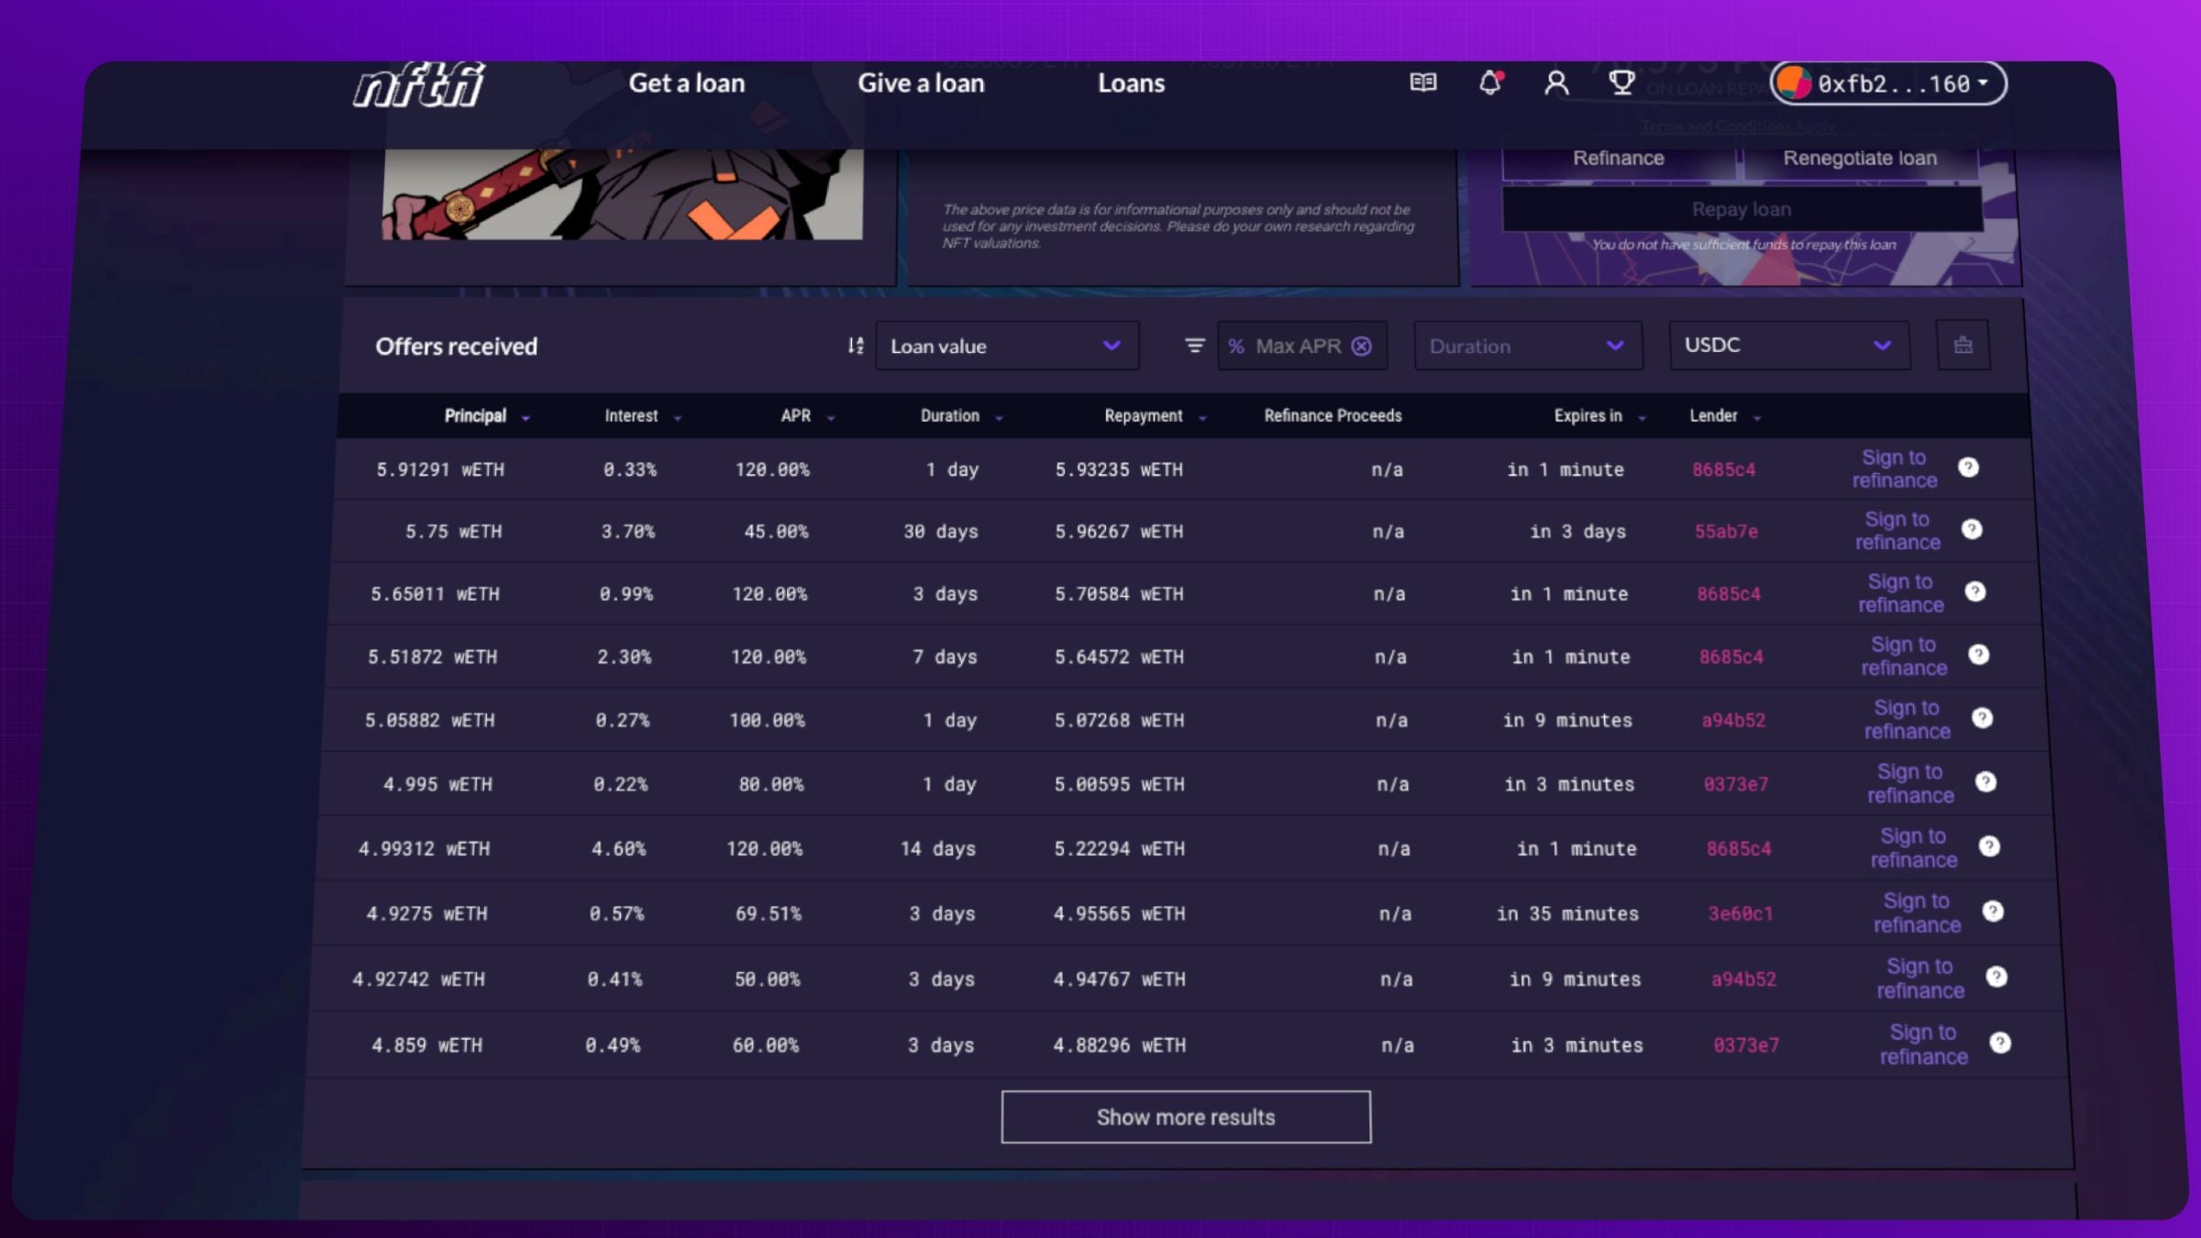Viewport: 2201px width, 1238px height.
Task: Sign to refinance the 4.99312 wETH offer
Action: coord(1914,848)
